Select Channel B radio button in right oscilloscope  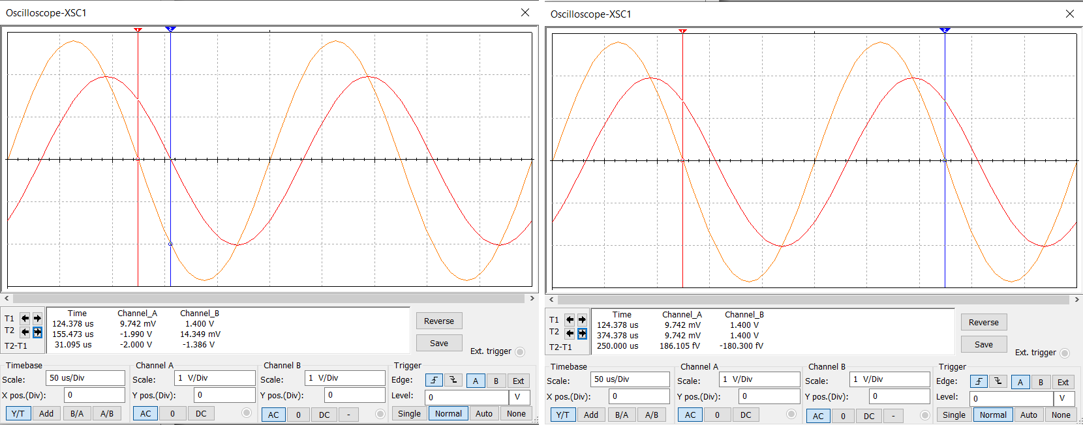coord(925,415)
